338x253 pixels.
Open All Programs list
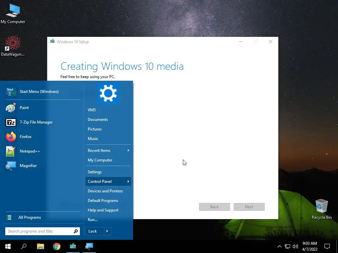pyautogui.click(x=43, y=217)
